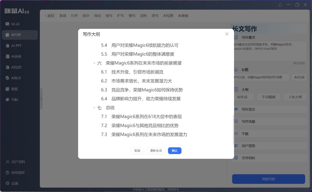Click 润色 in the toolbar

[x=144, y=16]
